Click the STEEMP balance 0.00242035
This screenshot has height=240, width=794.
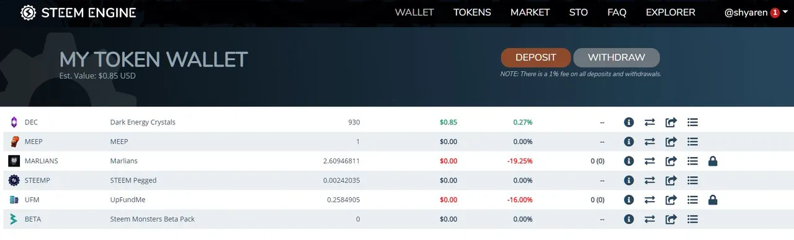pyautogui.click(x=342, y=181)
